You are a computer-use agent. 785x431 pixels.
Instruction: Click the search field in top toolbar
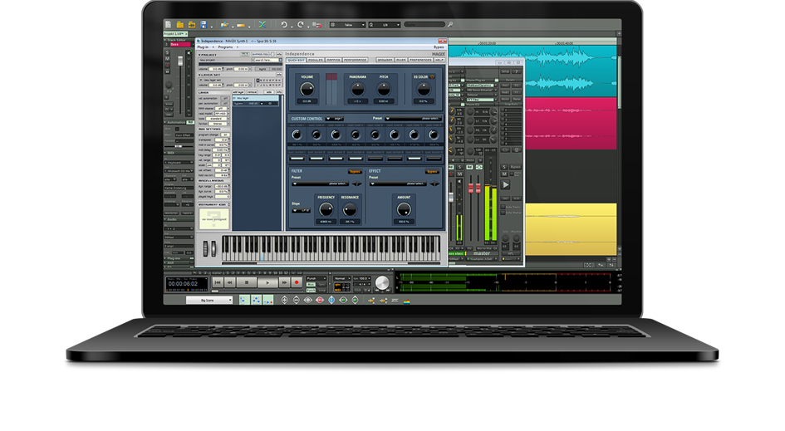[424, 25]
